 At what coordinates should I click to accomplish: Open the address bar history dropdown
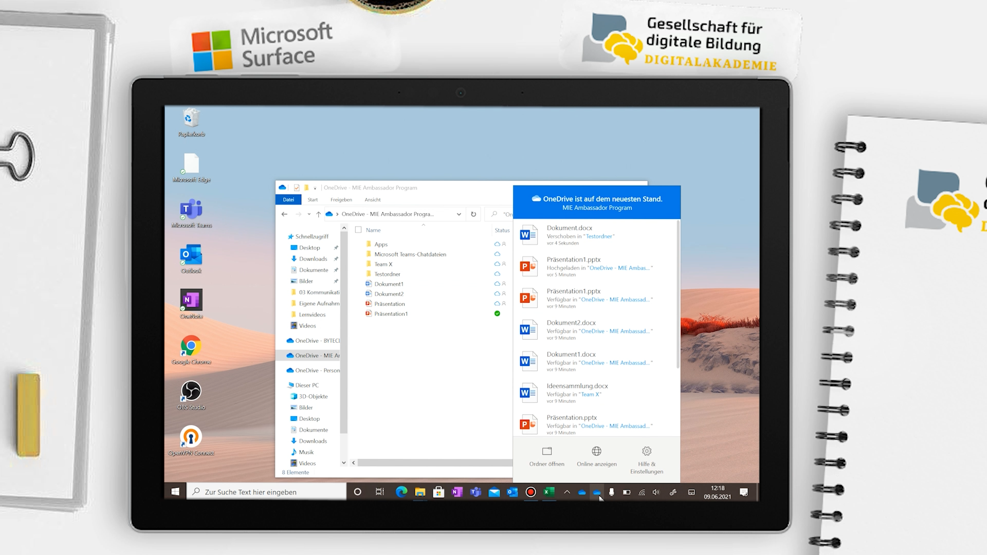click(459, 214)
